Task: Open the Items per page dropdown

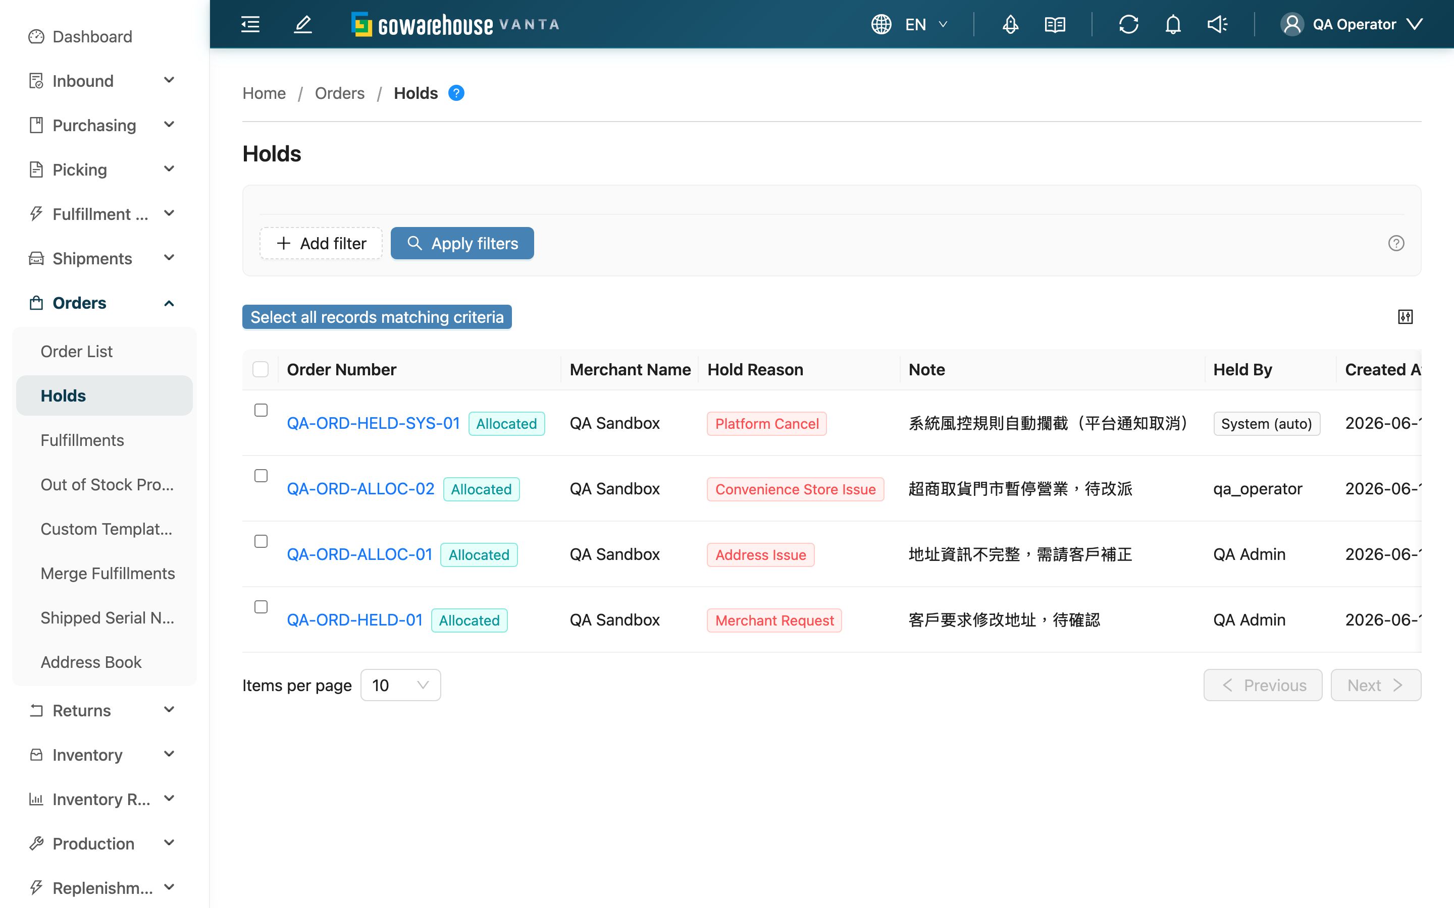Action: [401, 685]
